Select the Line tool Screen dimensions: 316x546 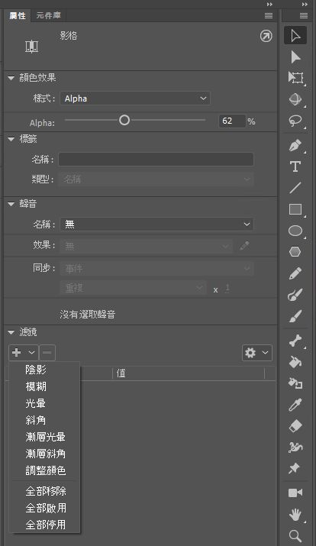295,188
